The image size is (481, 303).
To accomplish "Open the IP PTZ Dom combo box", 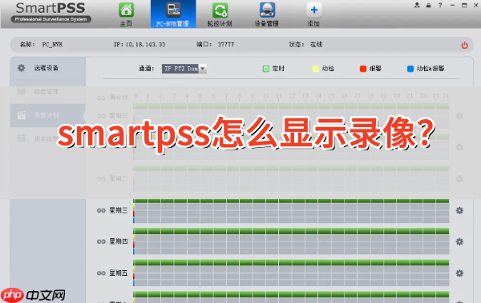I will pos(184,69).
